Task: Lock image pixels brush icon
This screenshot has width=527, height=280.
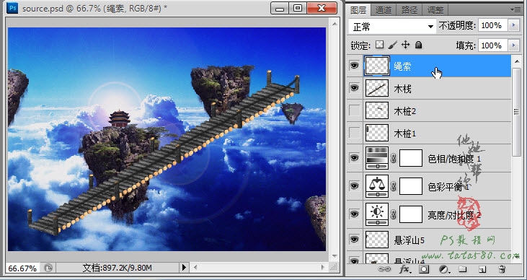Action: pyautogui.click(x=393, y=45)
